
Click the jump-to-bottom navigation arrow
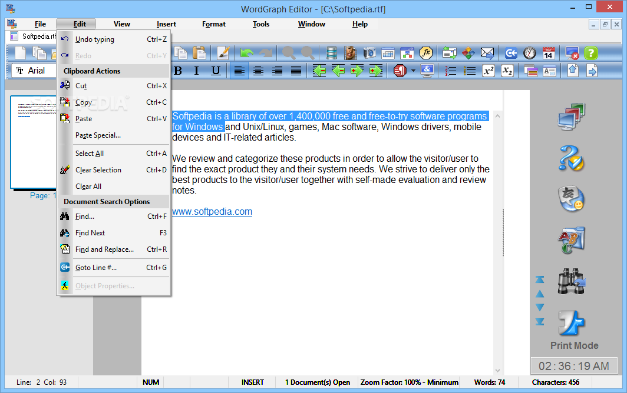(540, 321)
